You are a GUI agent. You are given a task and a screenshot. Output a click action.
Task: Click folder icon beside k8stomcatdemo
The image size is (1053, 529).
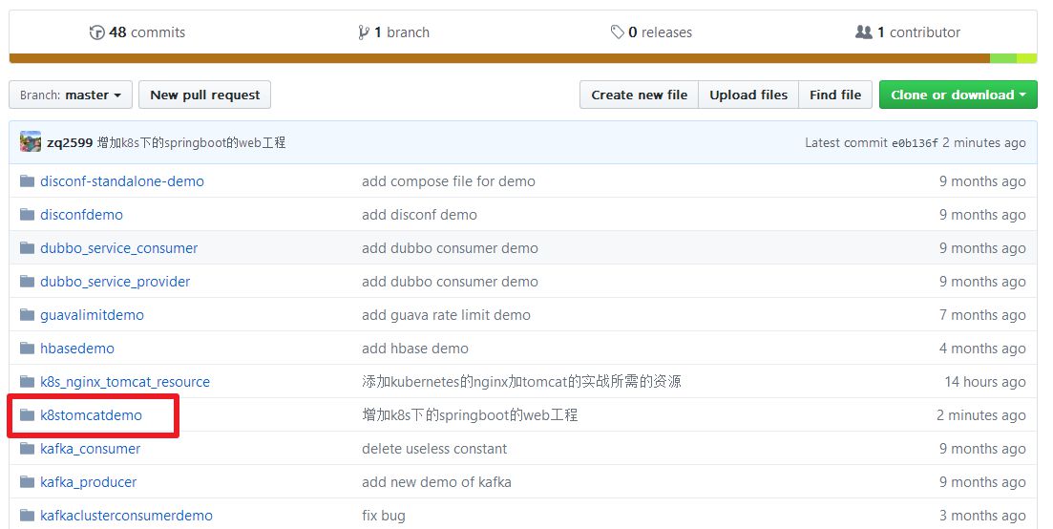(27, 415)
